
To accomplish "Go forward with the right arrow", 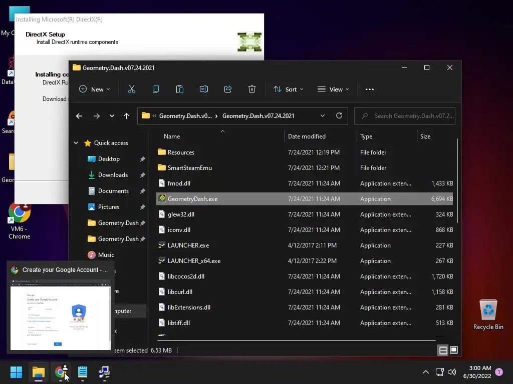I will (x=96, y=116).
